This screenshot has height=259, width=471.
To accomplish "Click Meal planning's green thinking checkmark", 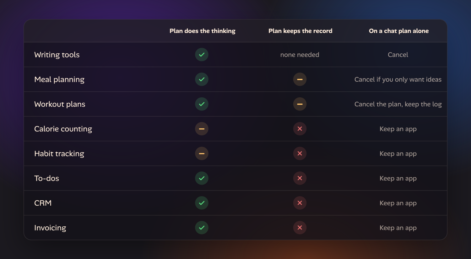I will coord(202,79).
